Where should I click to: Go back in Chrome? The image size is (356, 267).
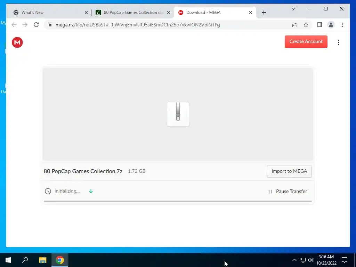14,25
